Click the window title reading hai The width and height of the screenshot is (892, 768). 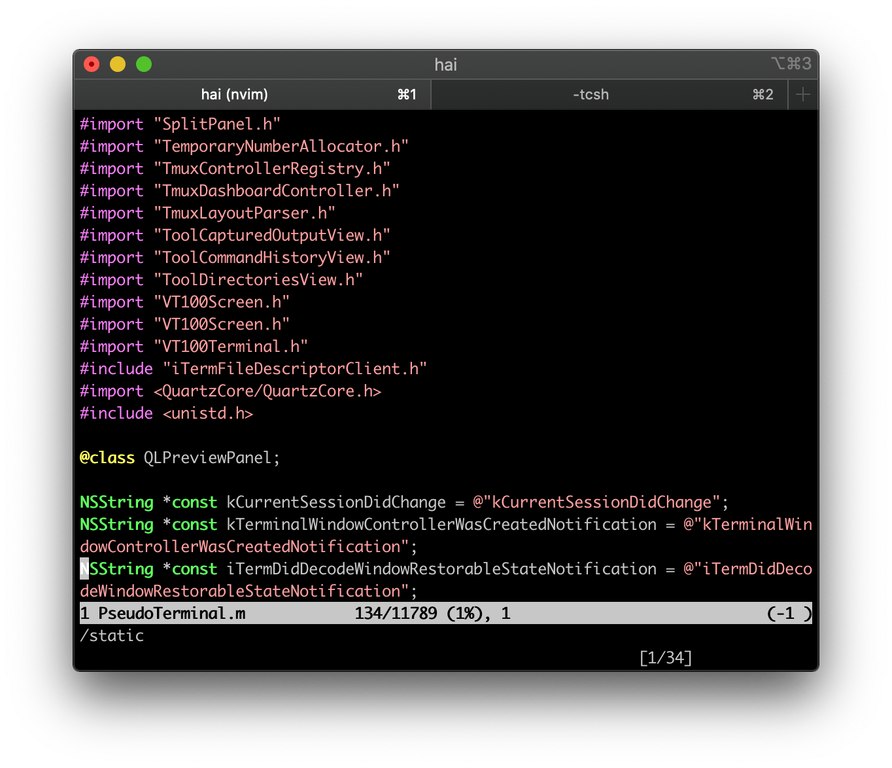445,65
